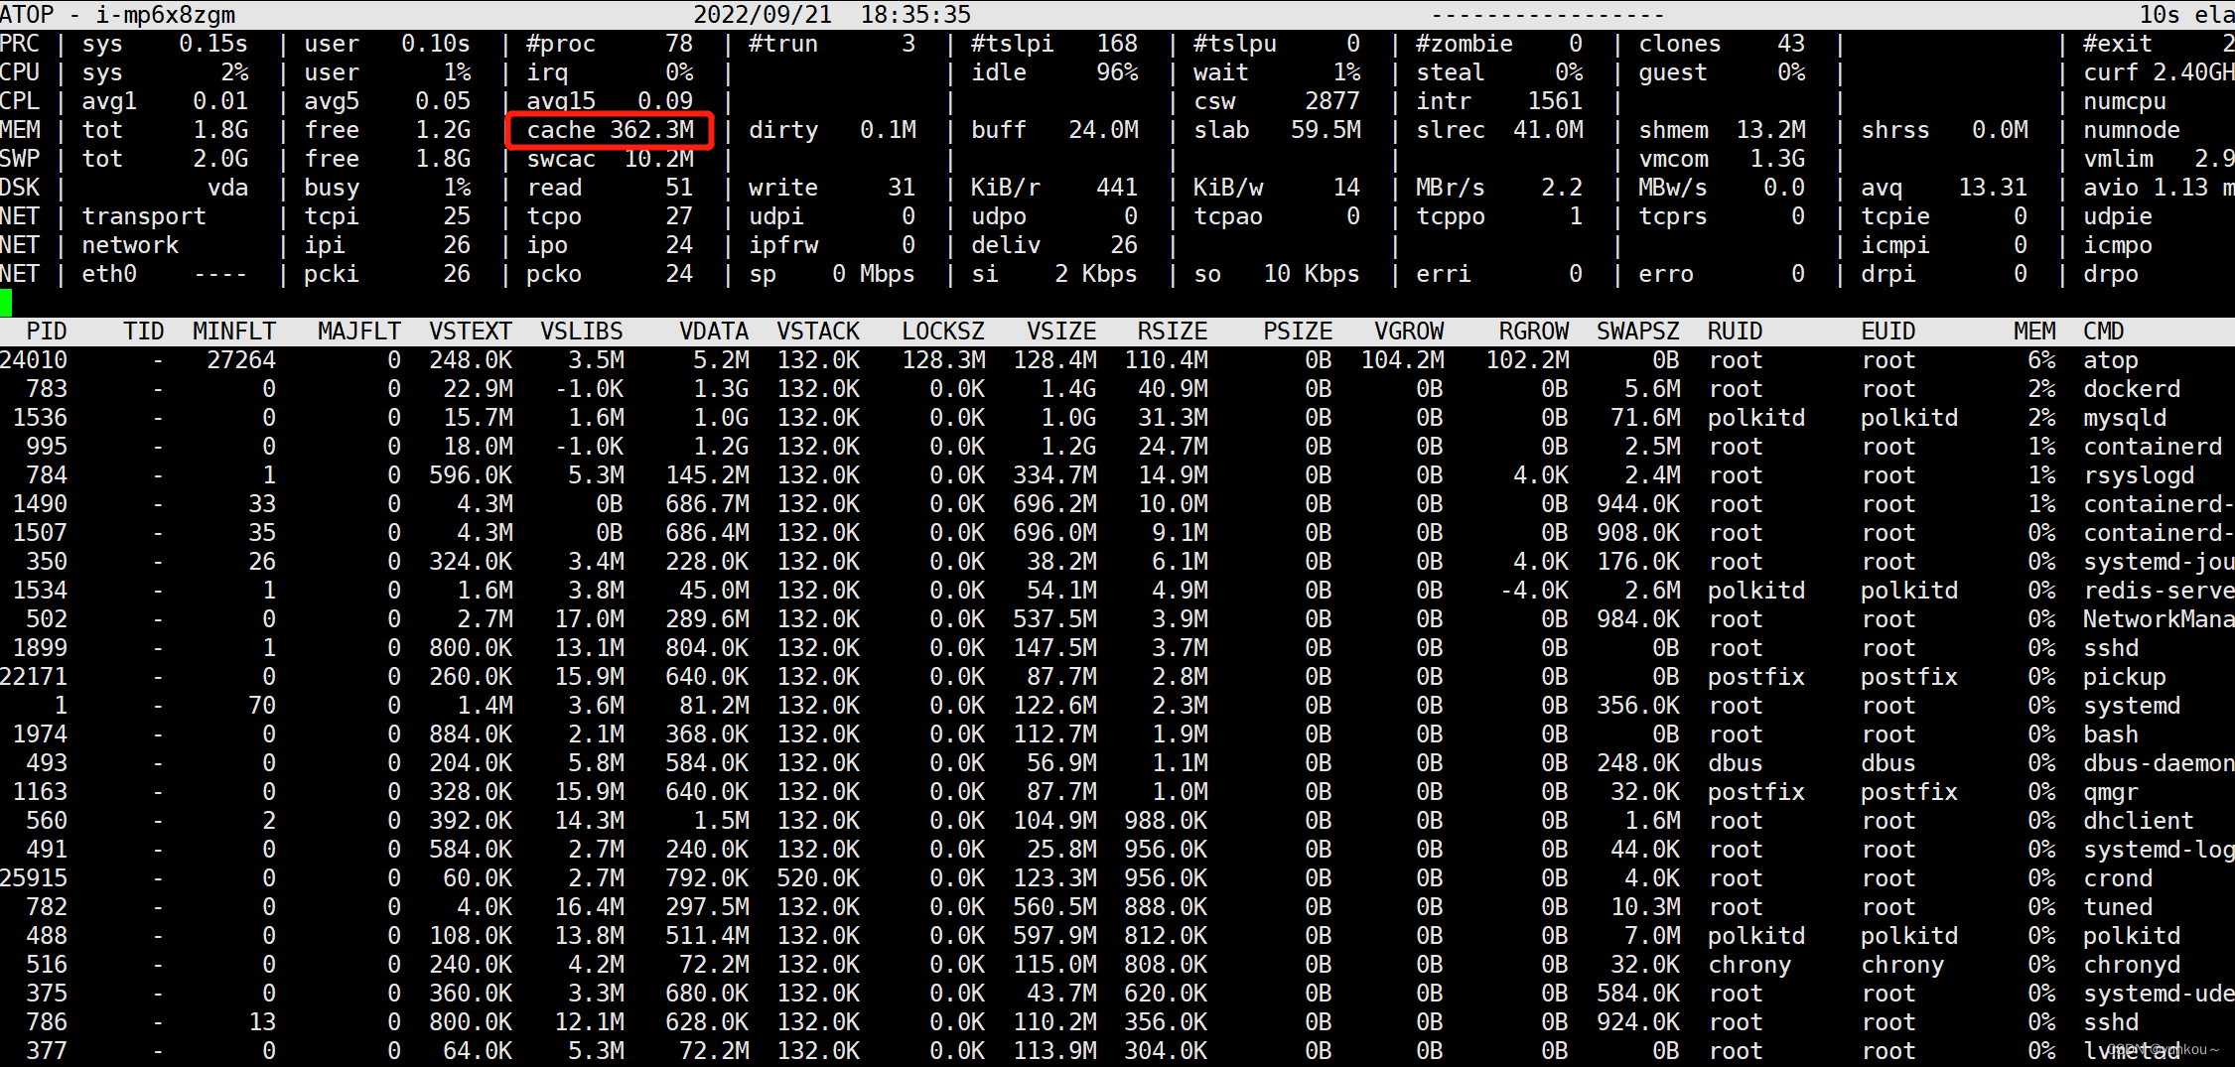Click the PID column header
The width and height of the screenshot is (2235, 1067).
click(48, 331)
